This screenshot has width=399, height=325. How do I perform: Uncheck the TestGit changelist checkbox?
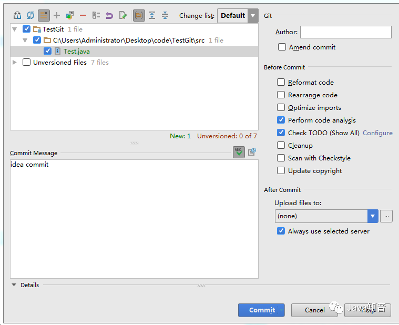pyautogui.click(x=26, y=29)
